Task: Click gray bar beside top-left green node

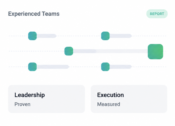Action: [47, 36]
